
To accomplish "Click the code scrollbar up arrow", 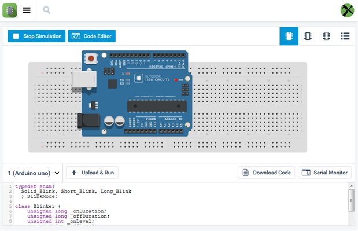I will pyautogui.click(x=352, y=186).
